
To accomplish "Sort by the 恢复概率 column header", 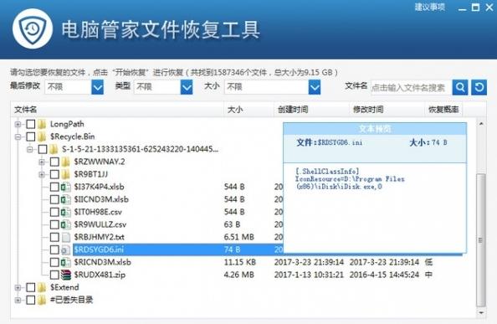I will click(443, 110).
